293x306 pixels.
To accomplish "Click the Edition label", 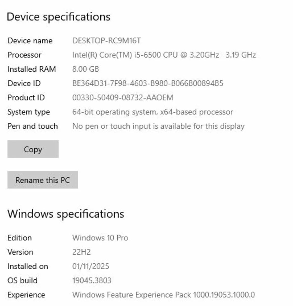I will click(x=20, y=238).
